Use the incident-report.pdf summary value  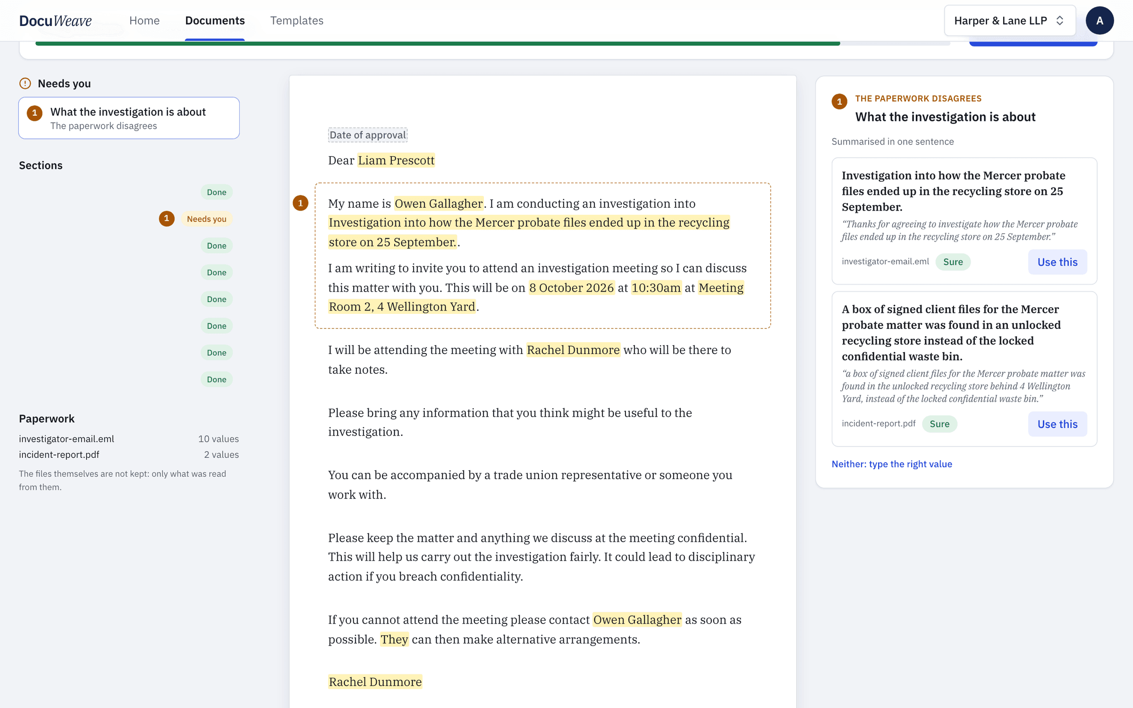pos(1057,424)
